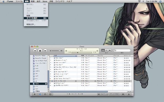Uncheck the Sad Tango track checkbox in row 9
Image resolution: width=164 pixels, height=102 pixels.
click(55, 76)
